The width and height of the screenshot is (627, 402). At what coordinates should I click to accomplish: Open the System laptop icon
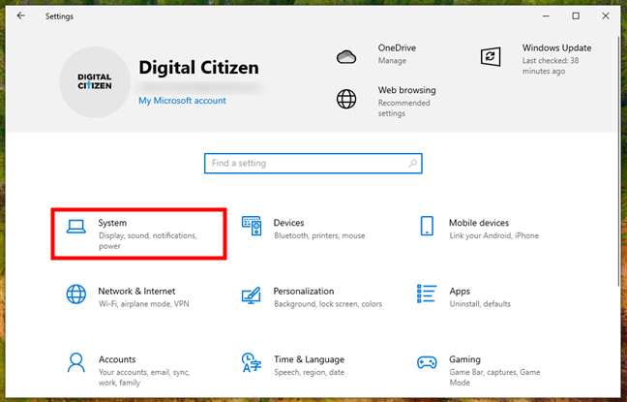point(76,227)
